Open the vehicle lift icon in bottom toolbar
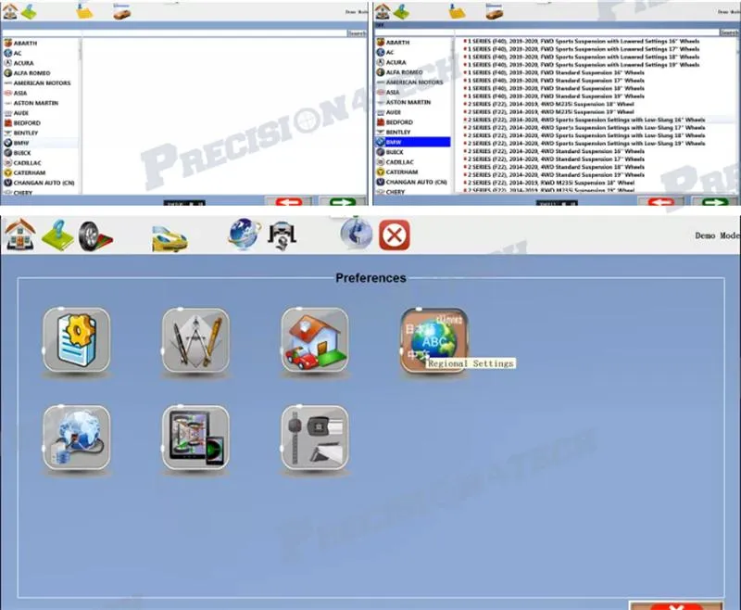 [283, 236]
